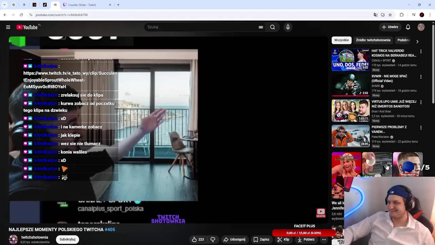
Task: Click the search magnifier button
Action: pos(273,27)
